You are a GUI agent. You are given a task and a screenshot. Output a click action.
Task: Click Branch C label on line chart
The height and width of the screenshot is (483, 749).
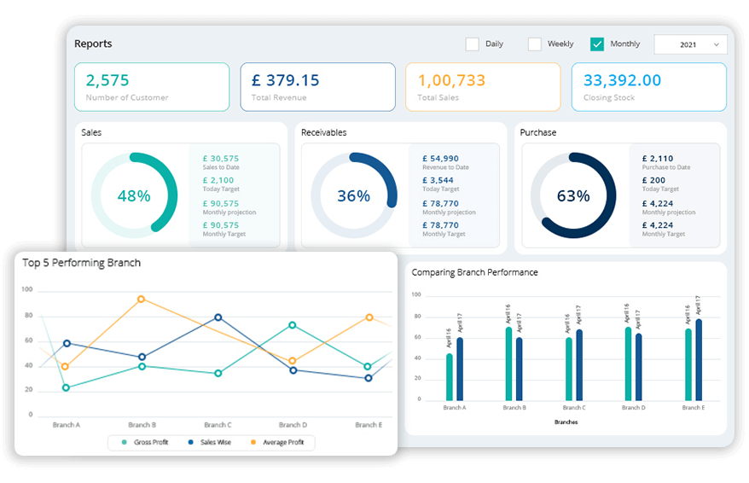(x=218, y=425)
